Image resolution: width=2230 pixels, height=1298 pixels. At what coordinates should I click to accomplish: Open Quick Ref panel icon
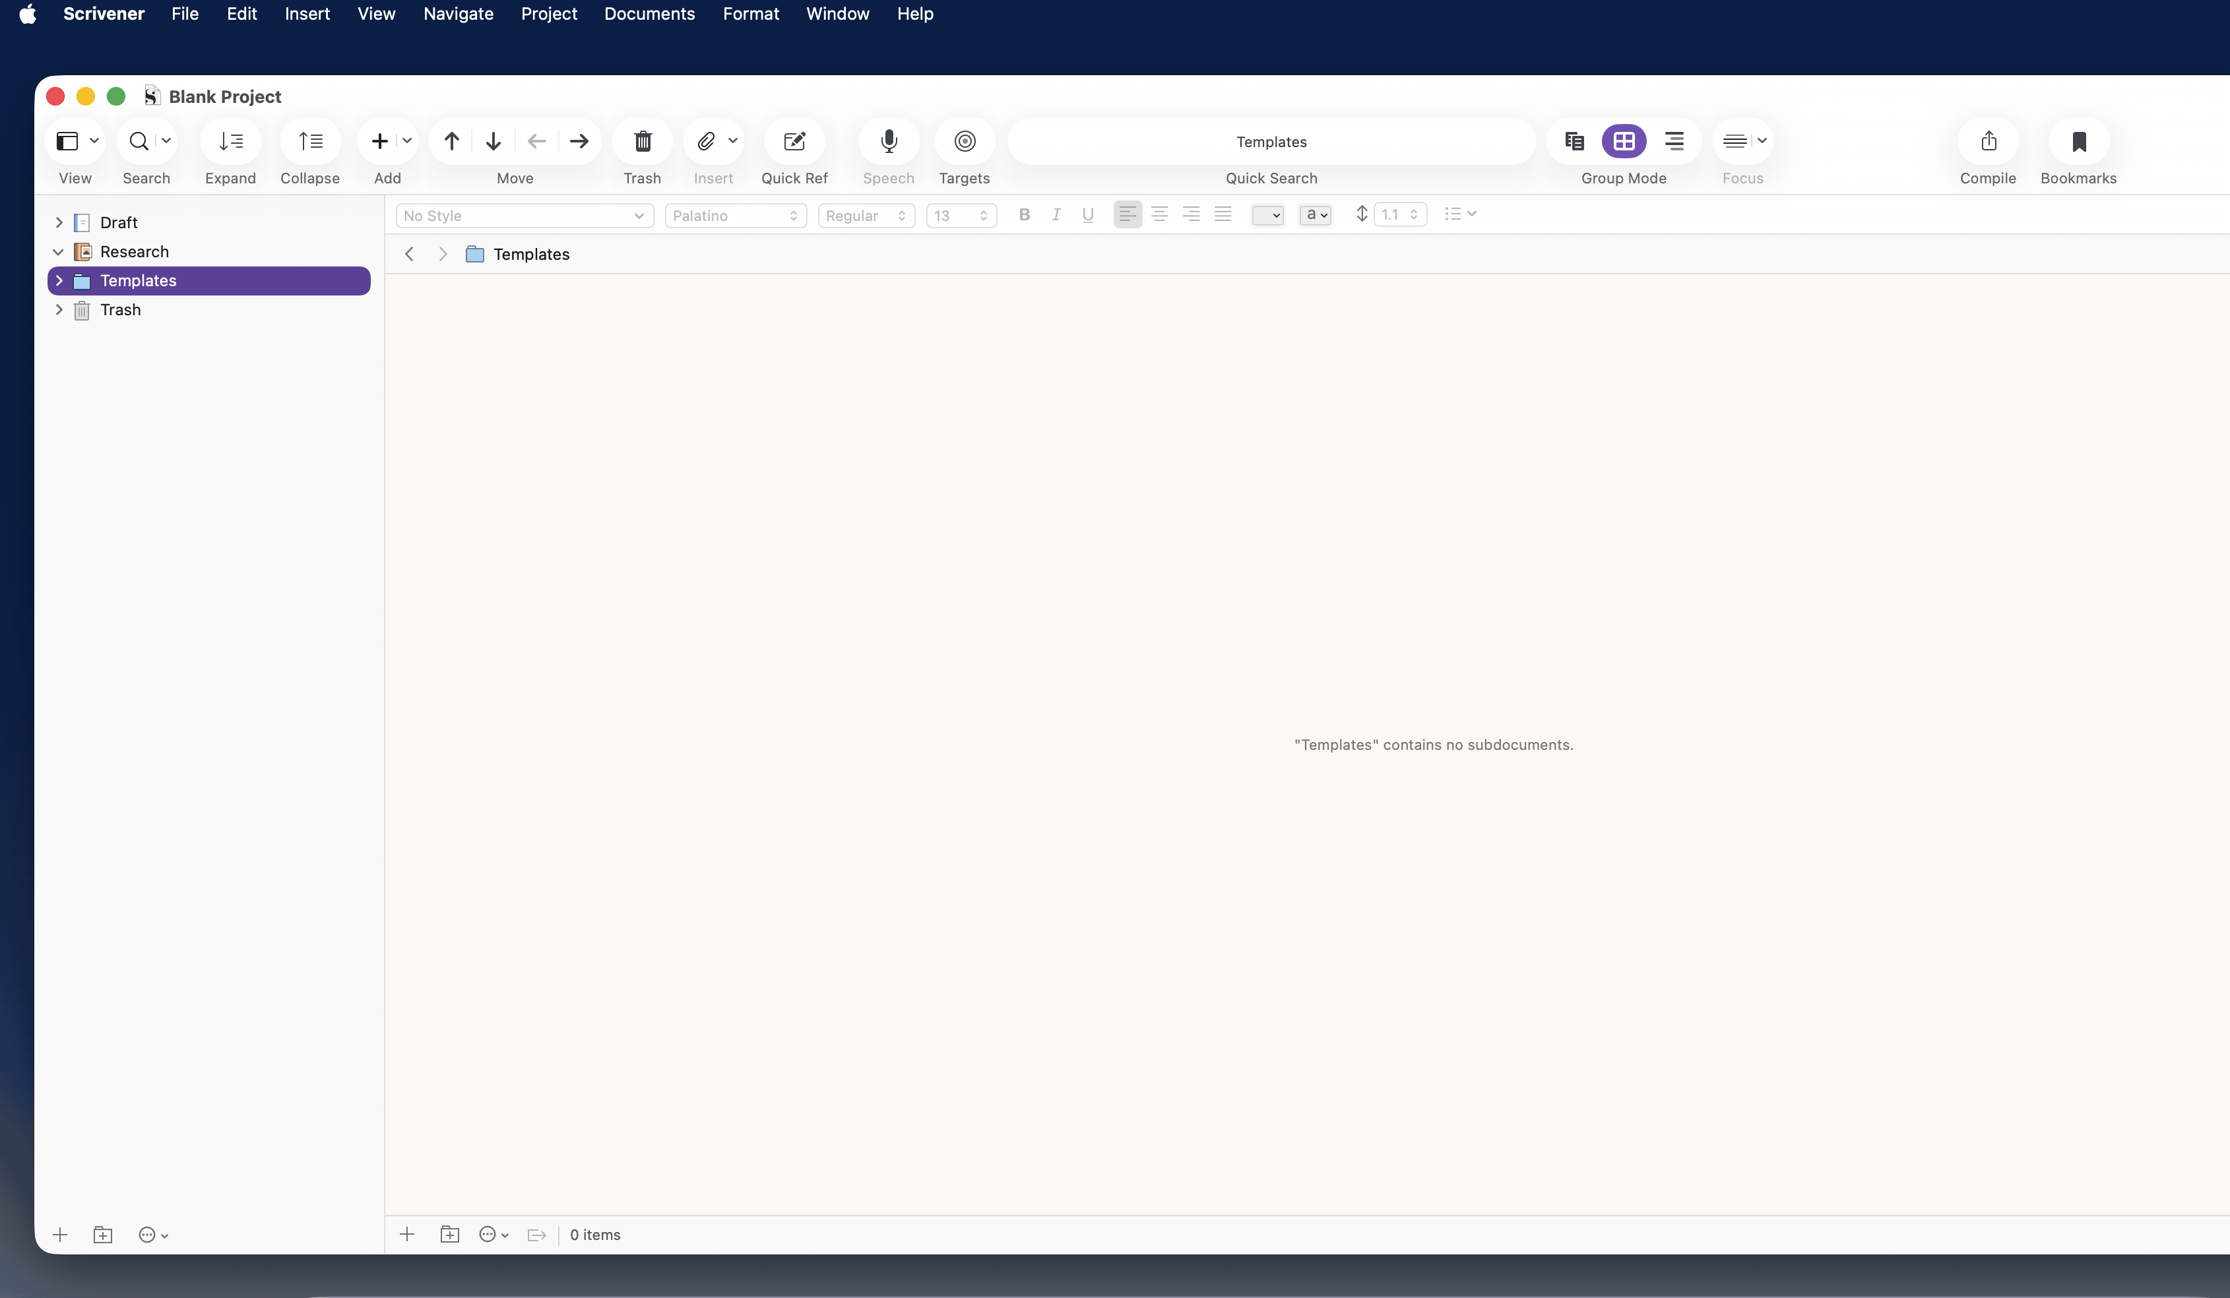tap(794, 140)
